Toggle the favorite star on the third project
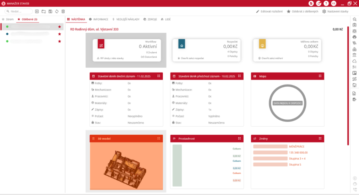The height and width of the screenshot is (195, 359). pos(60,41)
